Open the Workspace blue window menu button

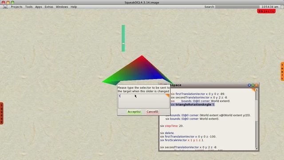click(x=249, y=85)
